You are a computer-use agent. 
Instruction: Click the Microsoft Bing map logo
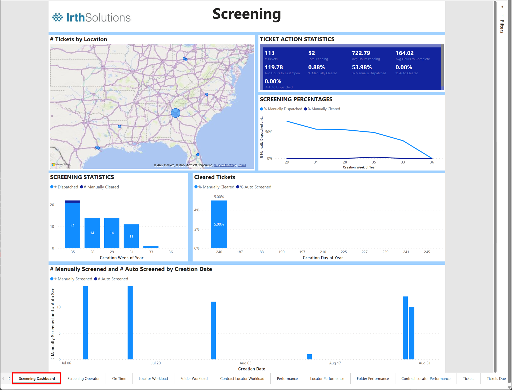coord(61,164)
